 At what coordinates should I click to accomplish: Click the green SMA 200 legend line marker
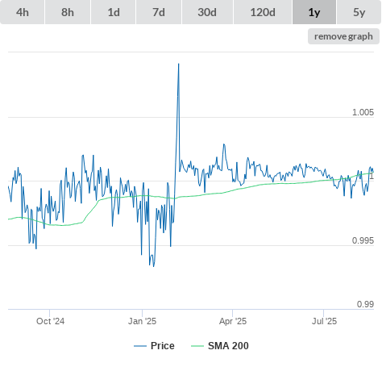coord(197,346)
